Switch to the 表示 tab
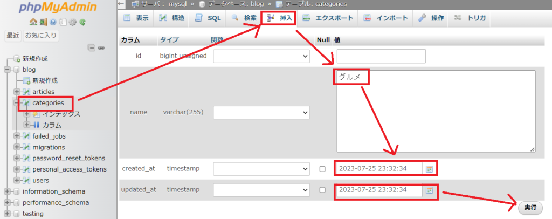Screen dimensions: 552x219 [x=136, y=18]
